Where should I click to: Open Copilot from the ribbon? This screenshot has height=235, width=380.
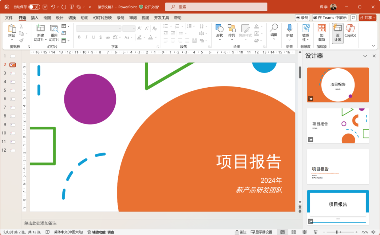point(350,31)
